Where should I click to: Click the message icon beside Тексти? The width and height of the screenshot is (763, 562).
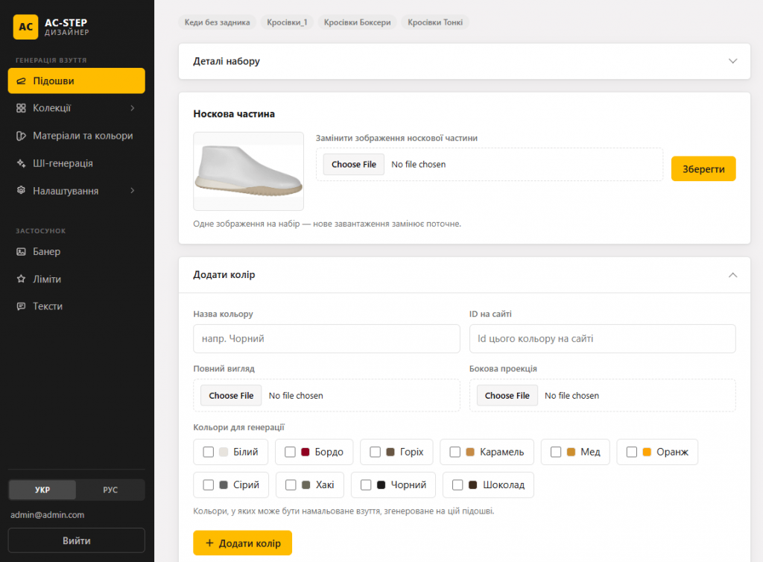click(x=21, y=306)
